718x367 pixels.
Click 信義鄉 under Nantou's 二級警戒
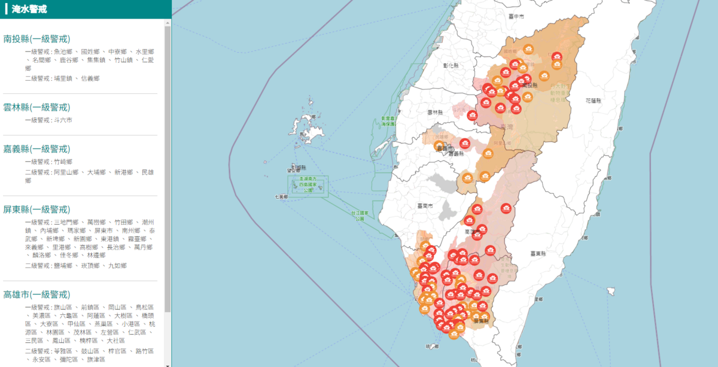(x=90, y=78)
